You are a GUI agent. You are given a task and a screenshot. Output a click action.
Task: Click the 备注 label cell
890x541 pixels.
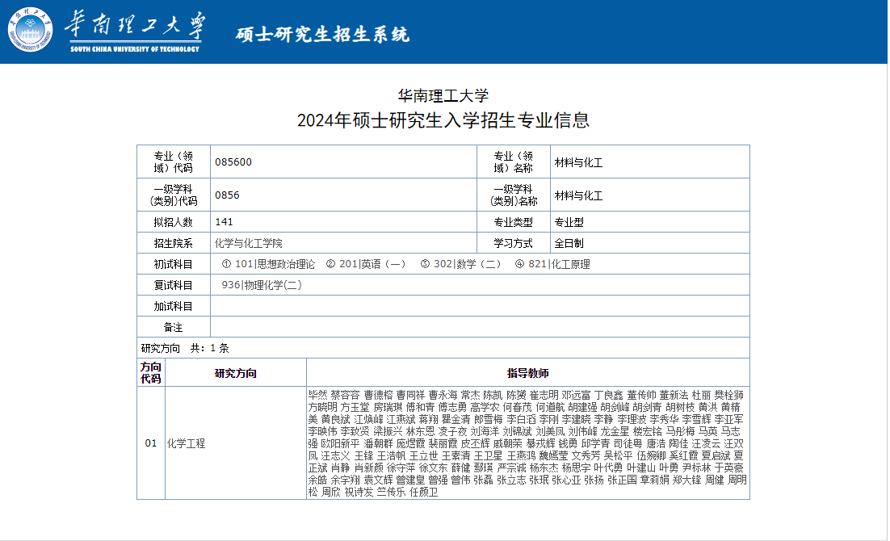coord(173,327)
